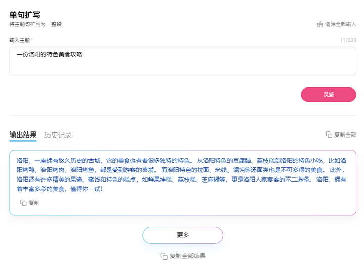Click the 复制全部 label text

345,135
